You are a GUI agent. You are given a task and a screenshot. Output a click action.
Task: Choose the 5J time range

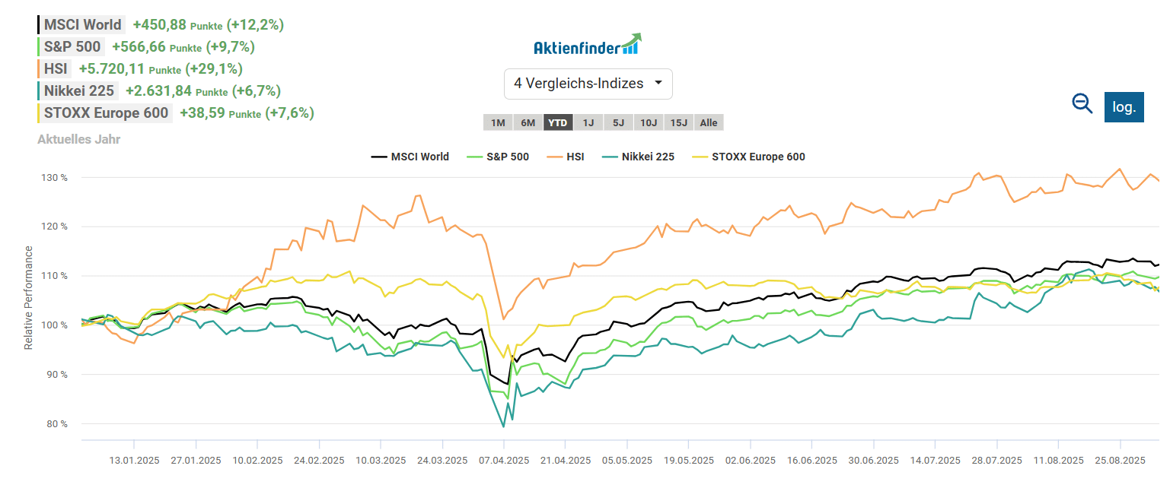pos(618,122)
